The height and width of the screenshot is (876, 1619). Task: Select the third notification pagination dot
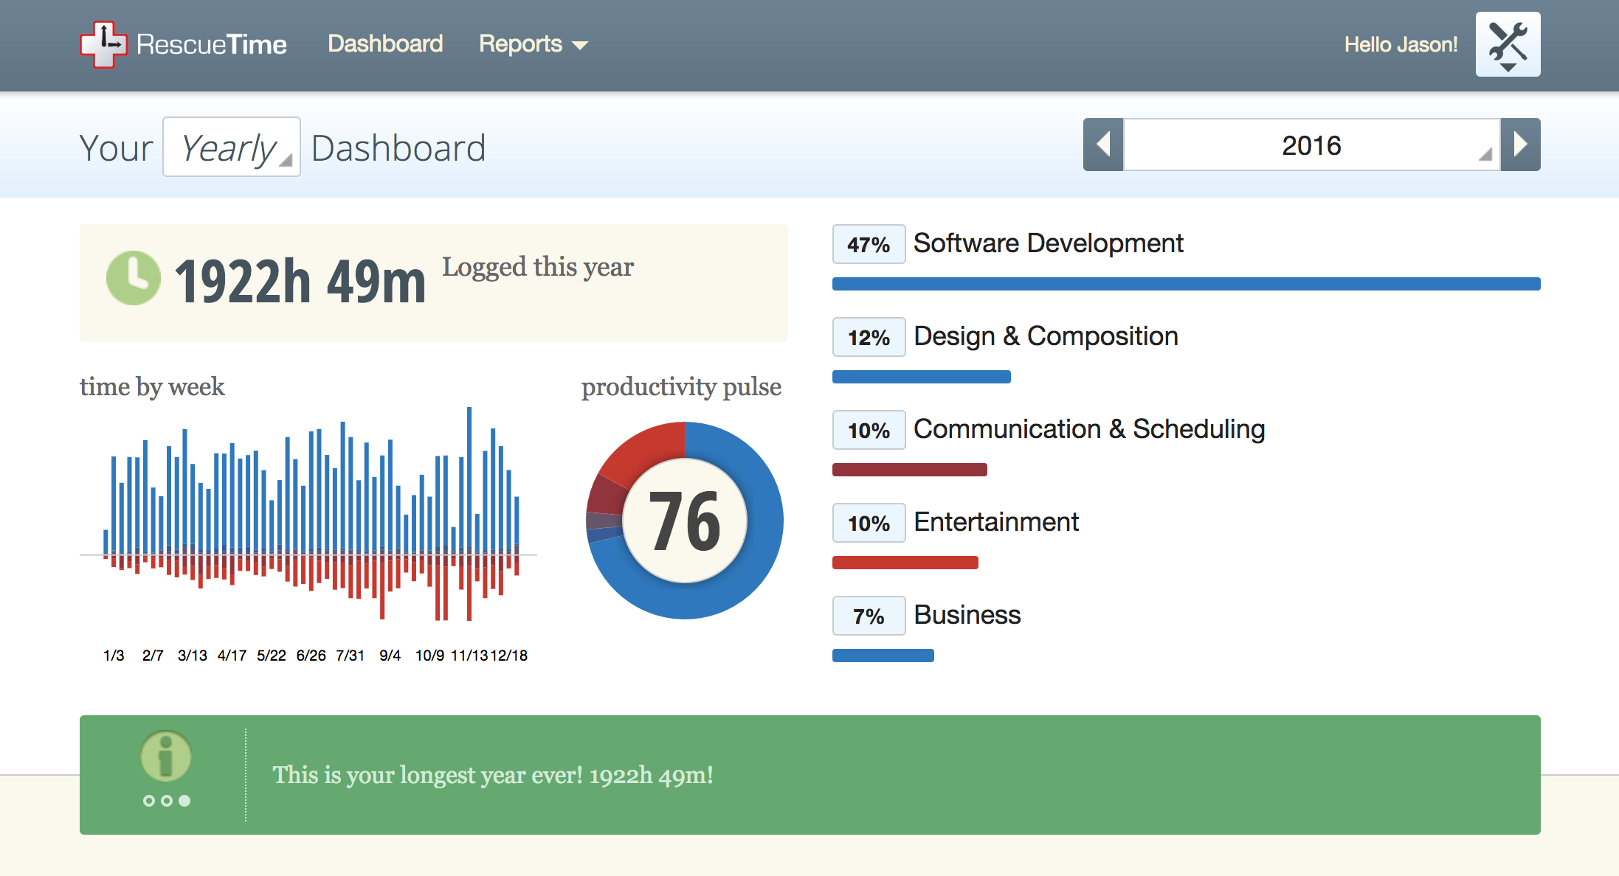184,801
